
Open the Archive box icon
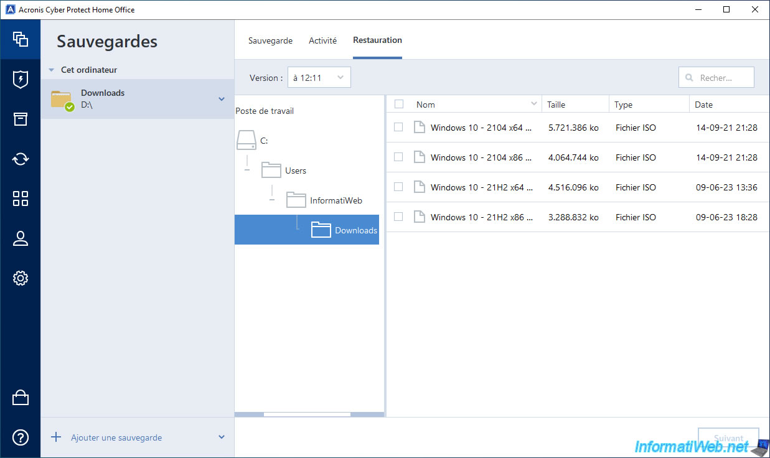click(x=21, y=119)
